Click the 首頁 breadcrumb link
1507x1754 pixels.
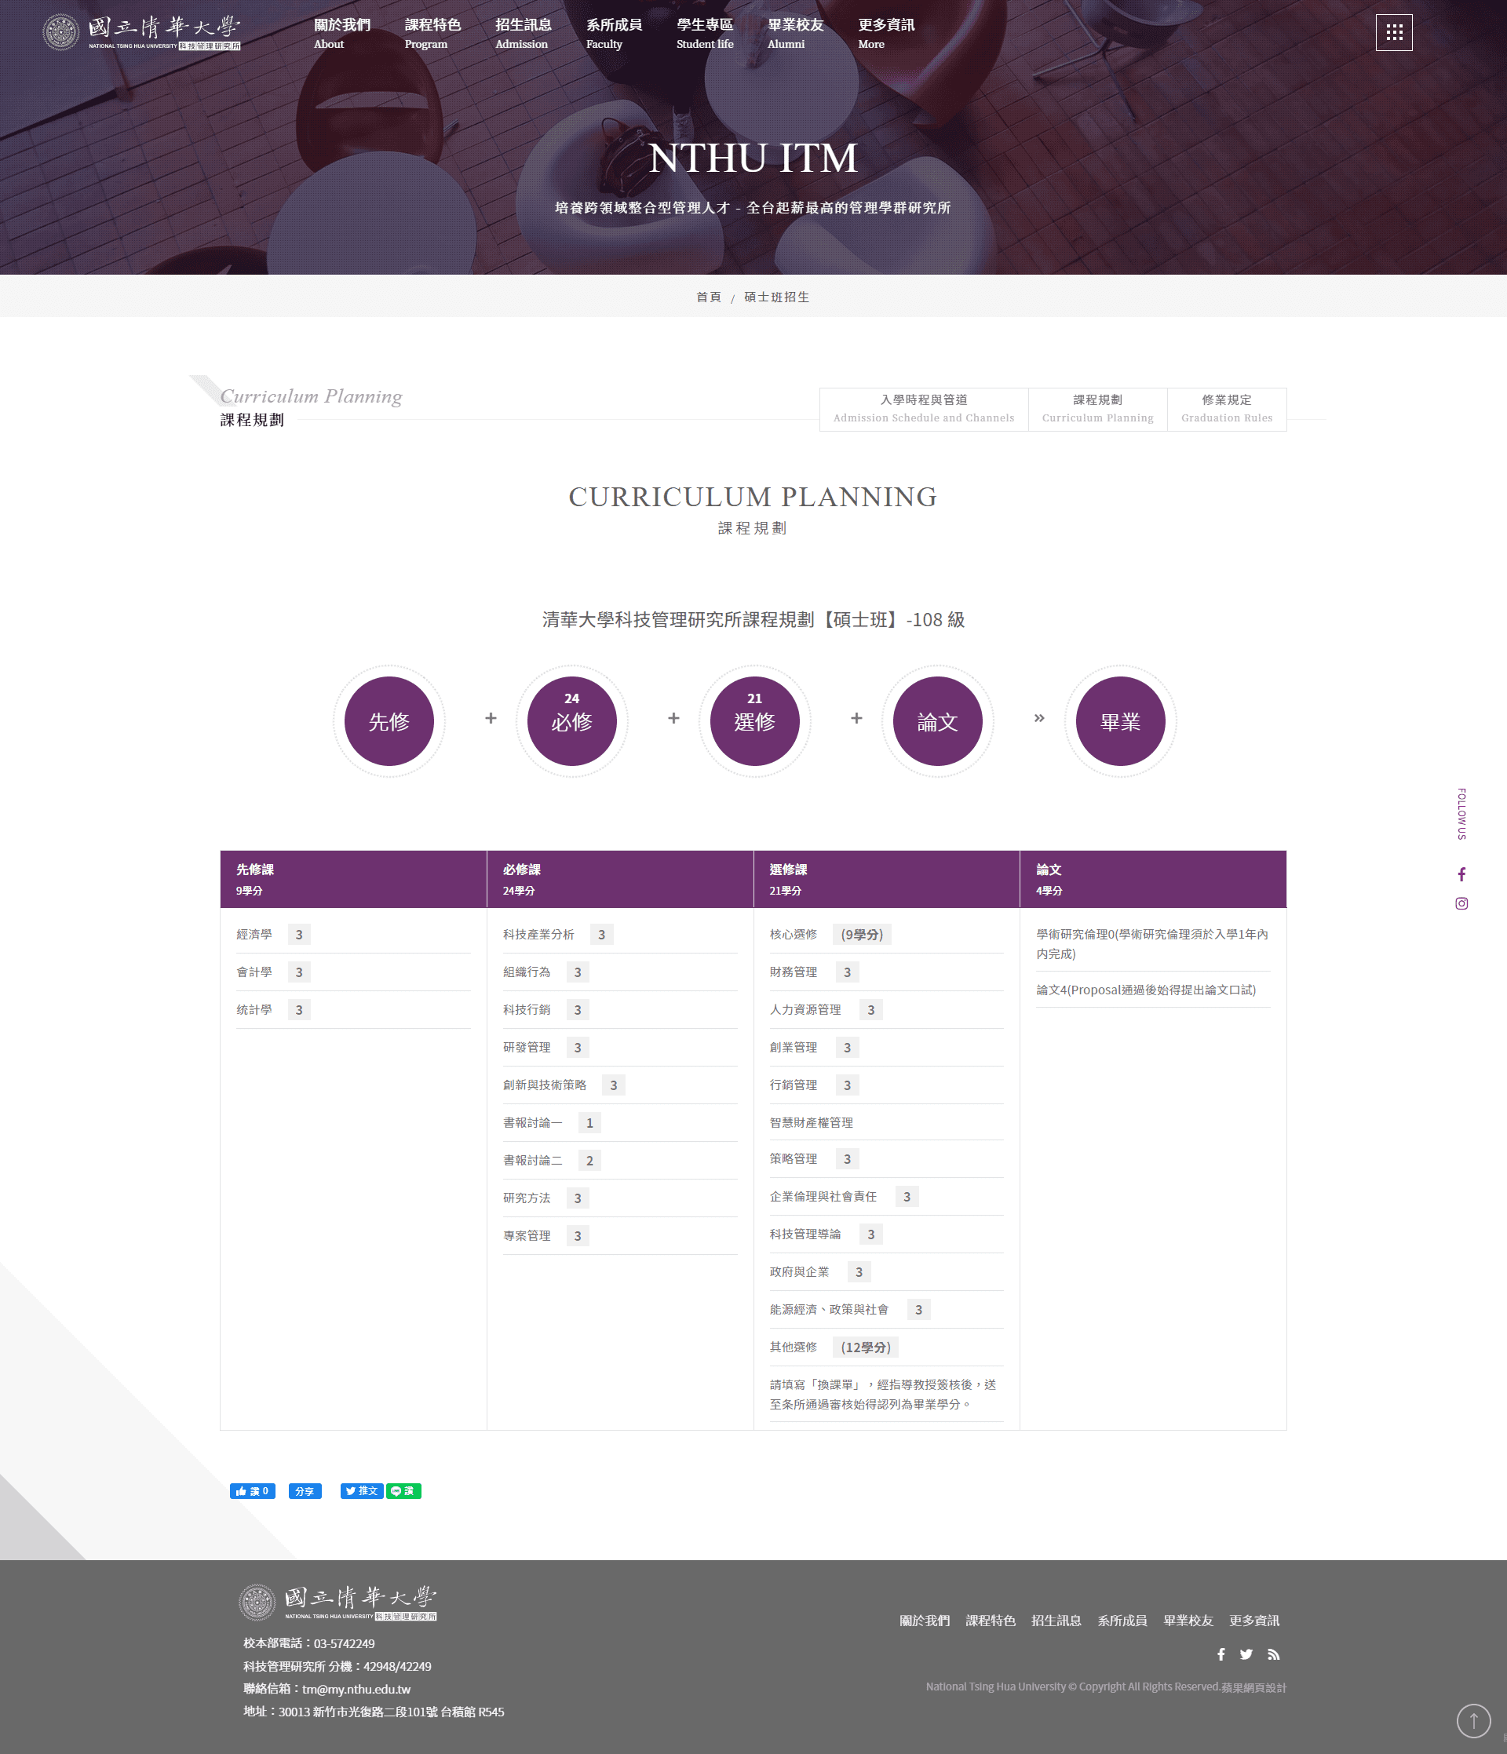pyautogui.click(x=709, y=297)
